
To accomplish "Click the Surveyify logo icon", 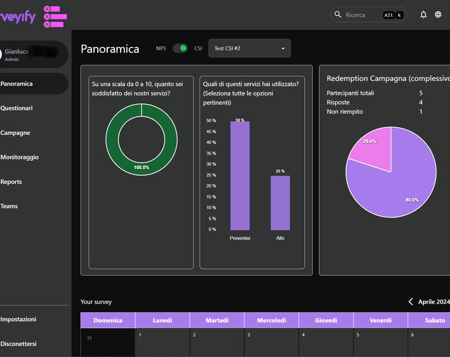I will 55,16.
